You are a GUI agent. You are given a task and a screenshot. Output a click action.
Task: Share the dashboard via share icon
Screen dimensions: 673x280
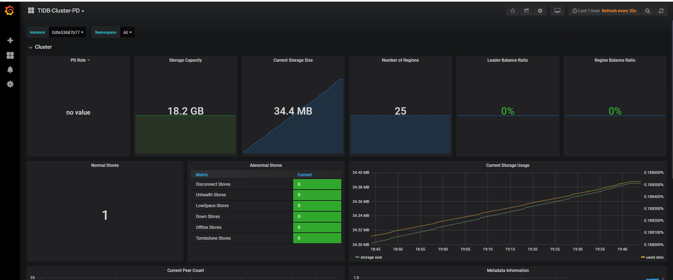(526, 11)
